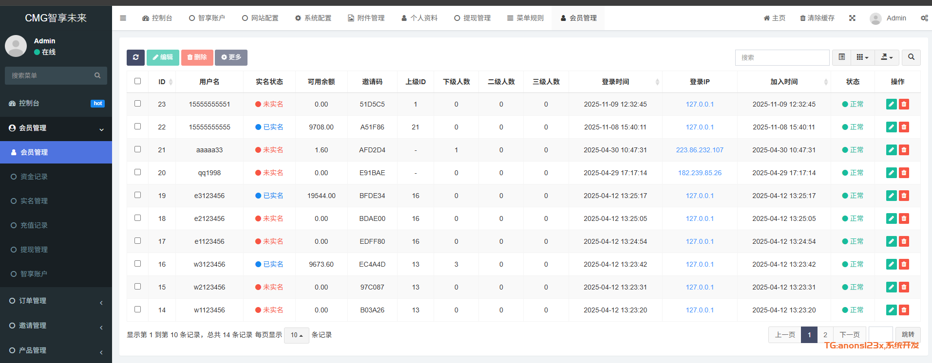Expand the 订单管理 sidebar menu
Image resolution: width=932 pixels, height=363 pixels.
tap(56, 301)
